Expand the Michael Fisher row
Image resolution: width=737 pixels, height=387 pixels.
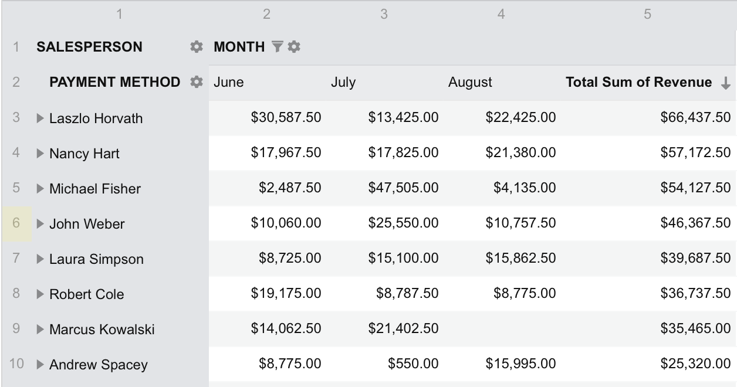coord(40,189)
